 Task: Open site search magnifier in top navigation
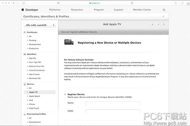pos(164,10)
